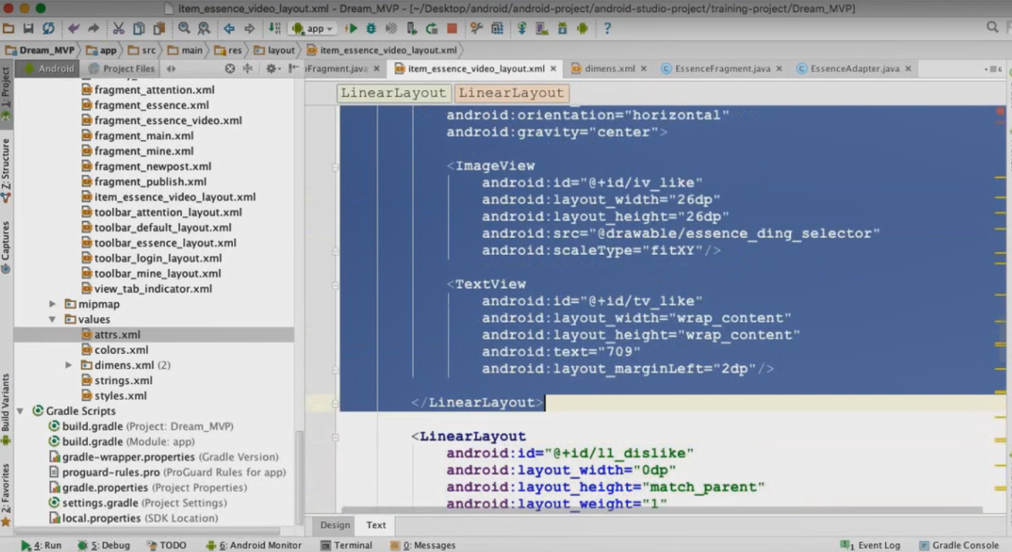Toggle the Project tool window sidebar button
This screenshot has height=552, width=1012.
[x=6, y=92]
